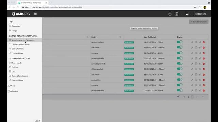Click the Last Published column header

click(x=150, y=37)
